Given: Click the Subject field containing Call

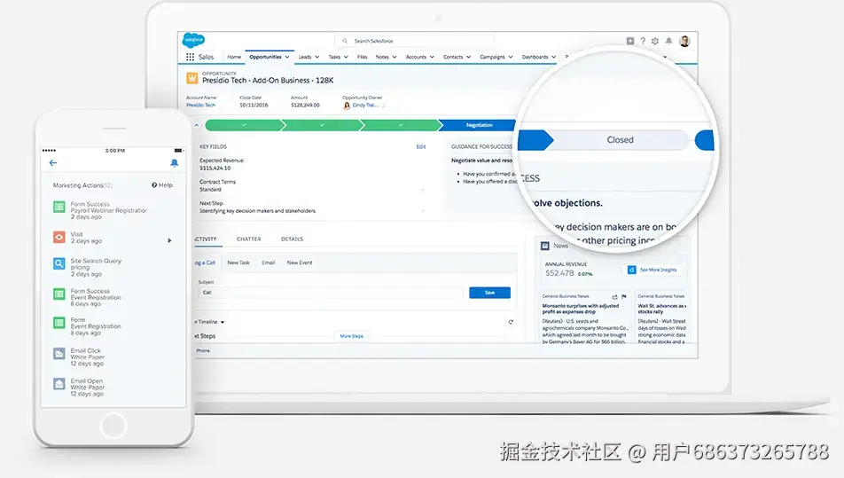Looking at the screenshot, I should tap(331, 293).
